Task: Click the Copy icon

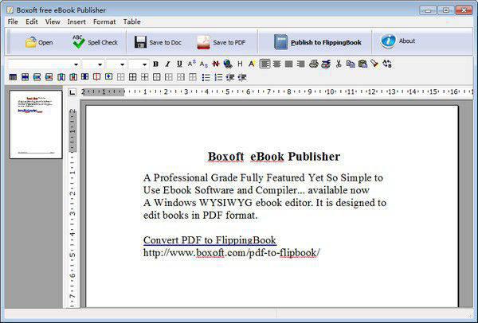Action: (x=351, y=64)
